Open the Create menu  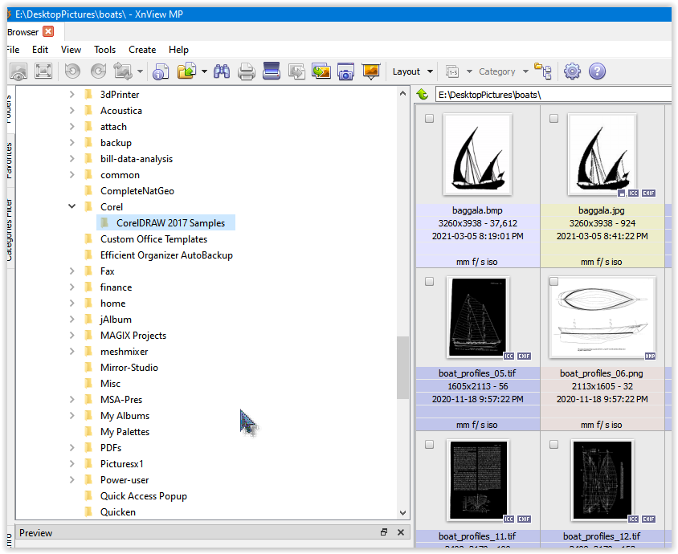(142, 50)
